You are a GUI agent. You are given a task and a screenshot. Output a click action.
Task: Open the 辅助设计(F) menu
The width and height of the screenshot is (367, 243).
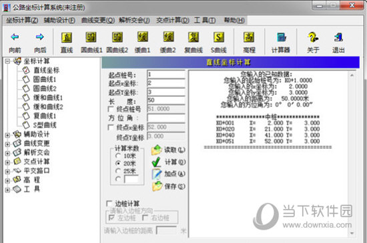click(59, 21)
